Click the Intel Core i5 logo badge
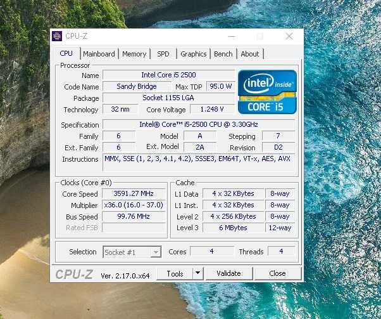The image size is (381, 319). [267, 92]
